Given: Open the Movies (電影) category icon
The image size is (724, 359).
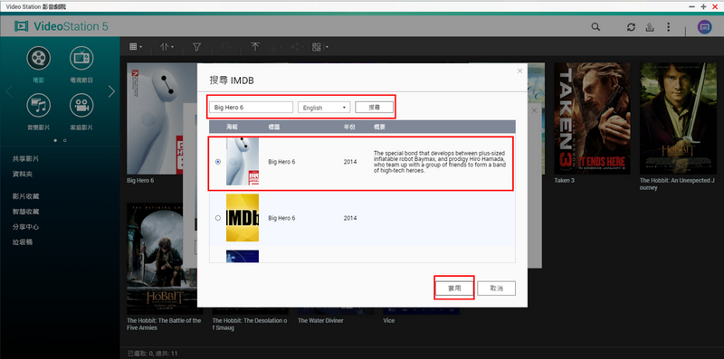Looking at the screenshot, I should click(x=39, y=58).
